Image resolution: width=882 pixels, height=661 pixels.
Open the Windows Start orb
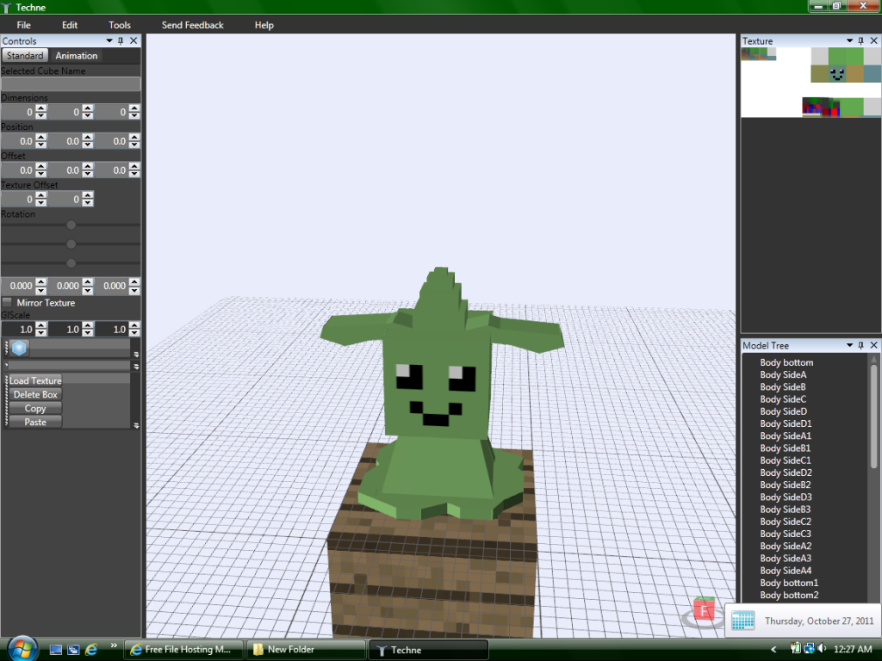(22, 649)
